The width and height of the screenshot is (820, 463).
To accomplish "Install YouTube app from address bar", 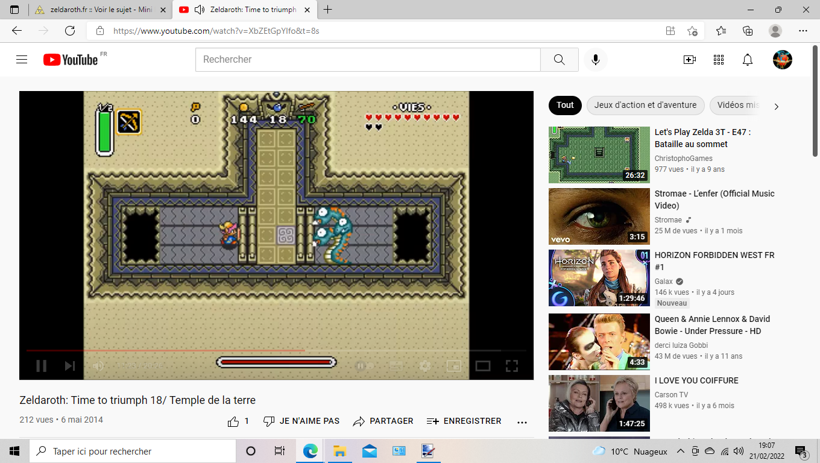I will (670, 31).
